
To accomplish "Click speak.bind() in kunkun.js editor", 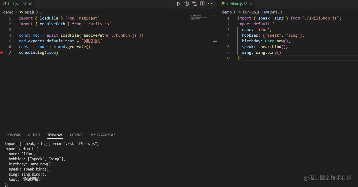I will (x=272, y=47).
